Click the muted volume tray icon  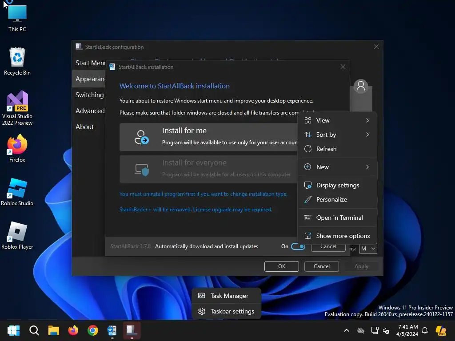(386, 330)
